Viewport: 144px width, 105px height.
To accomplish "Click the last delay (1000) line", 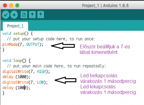I will click(16, 88).
